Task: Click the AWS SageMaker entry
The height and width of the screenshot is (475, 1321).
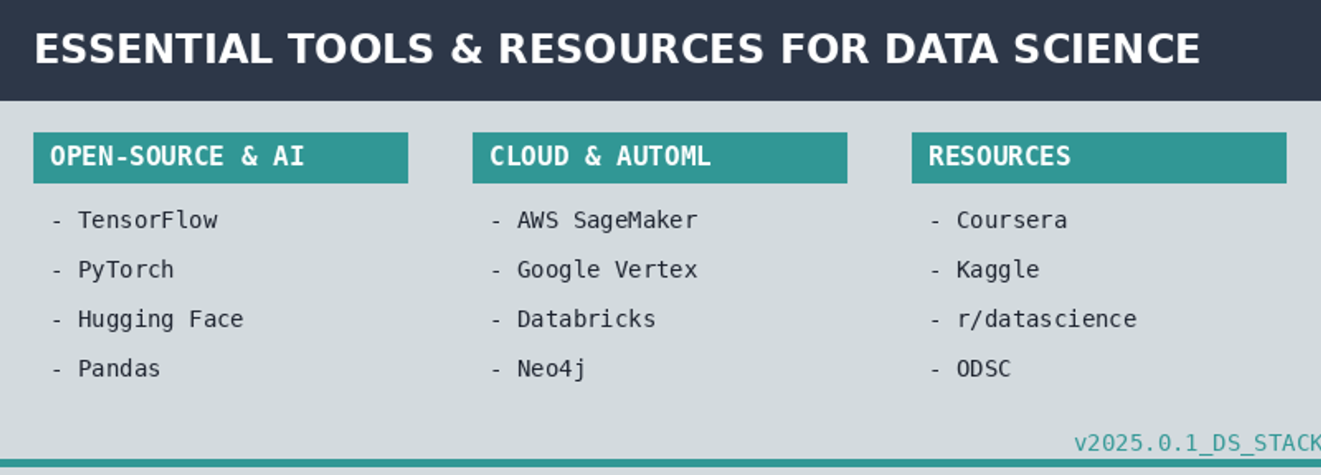Action: [x=594, y=220]
